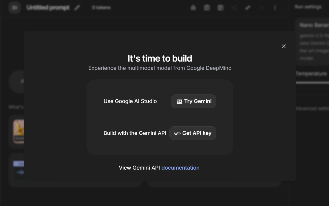The width and height of the screenshot is (329, 206).
Task: Click the "Experience the multimodal model" subtitle
Action: pos(160,68)
